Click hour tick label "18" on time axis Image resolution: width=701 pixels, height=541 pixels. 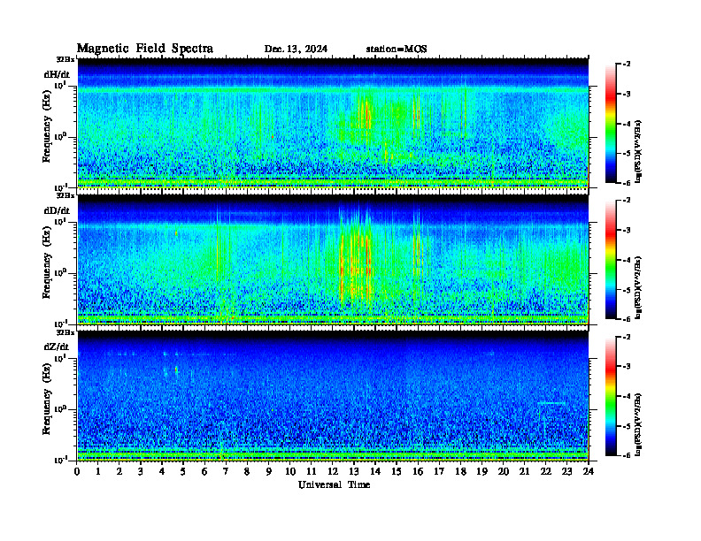coord(460,471)
